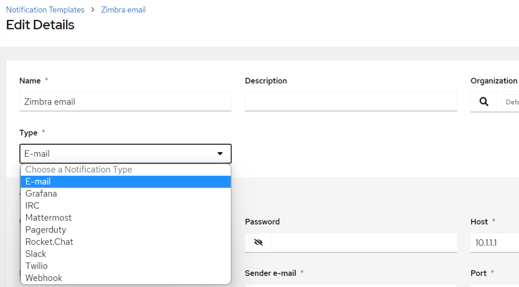Select E-mail notification type option

click(x=38, y=181)
